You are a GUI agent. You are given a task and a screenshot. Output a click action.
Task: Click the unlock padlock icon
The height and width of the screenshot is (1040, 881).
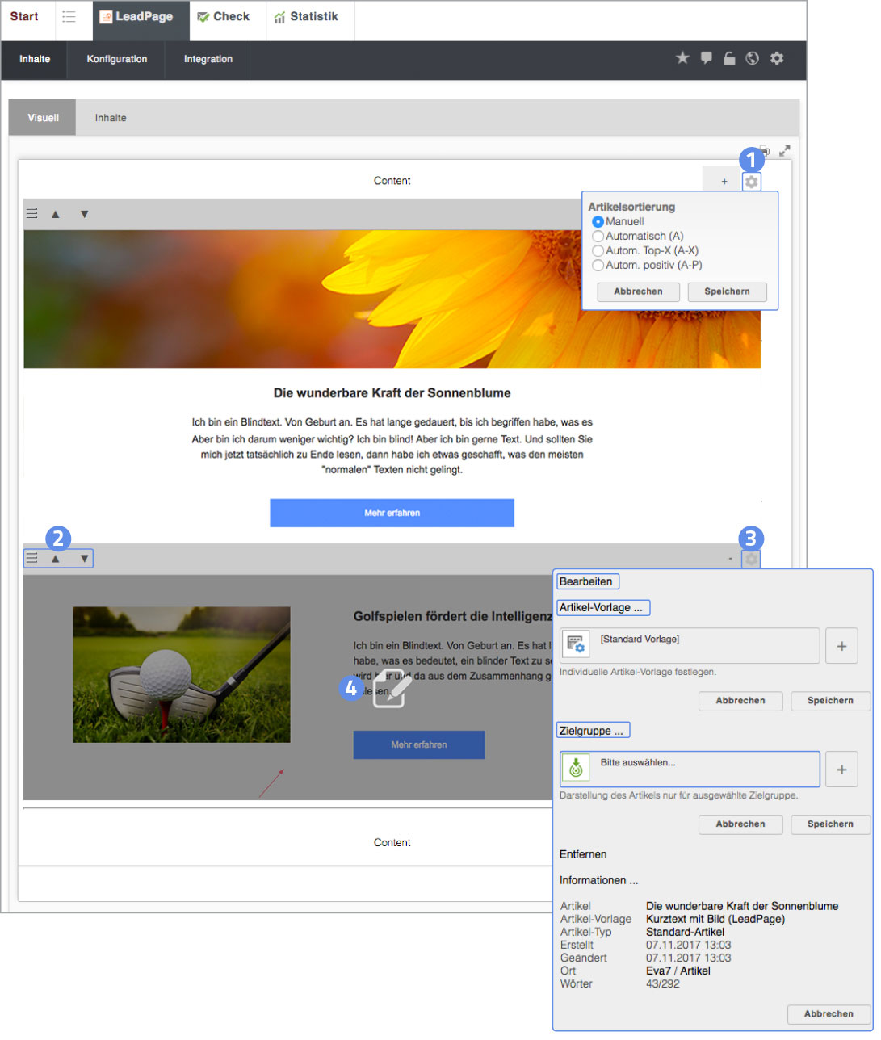pyautogui.click(x=729, y=58)
